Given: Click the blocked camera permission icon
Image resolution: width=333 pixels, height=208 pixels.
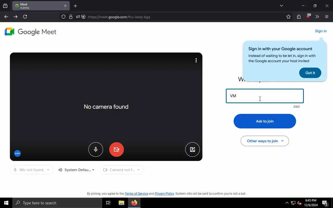Looking at the screenshot, I should click(83, 17).
